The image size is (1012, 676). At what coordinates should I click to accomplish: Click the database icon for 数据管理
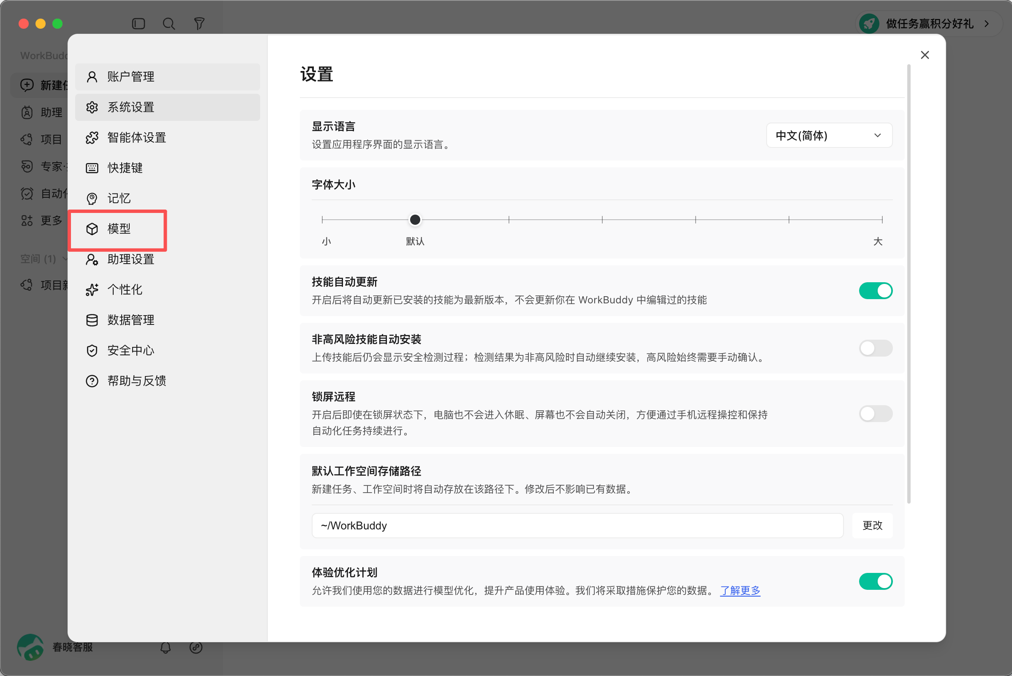click(92, 320)
